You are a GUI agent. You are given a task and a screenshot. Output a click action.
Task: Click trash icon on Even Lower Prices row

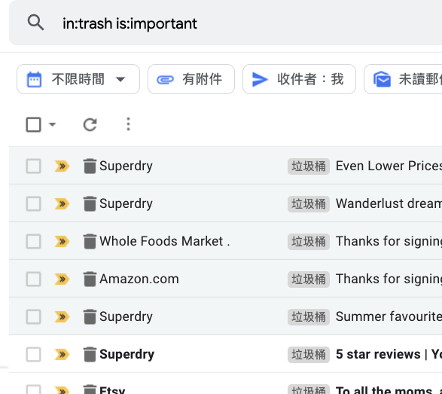(x=90, y=166)
